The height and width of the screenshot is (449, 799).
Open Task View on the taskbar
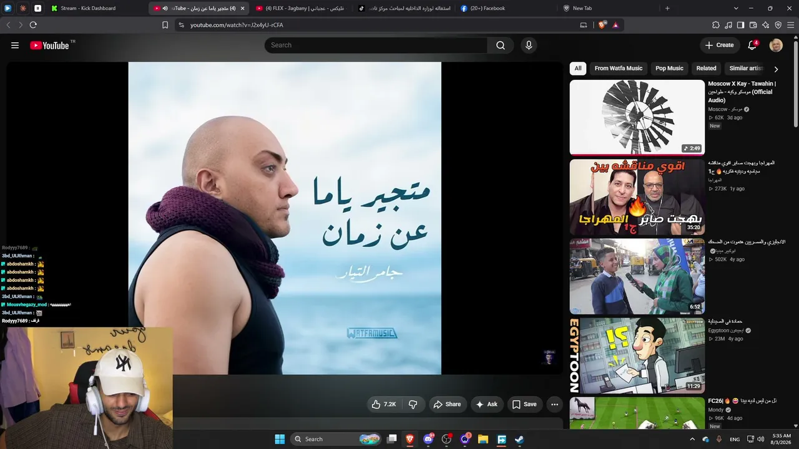click(391, 439)
